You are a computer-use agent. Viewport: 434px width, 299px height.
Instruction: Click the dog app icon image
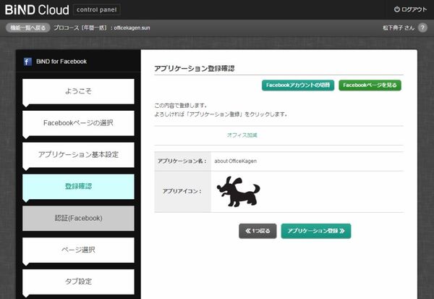tap(238, 191)
